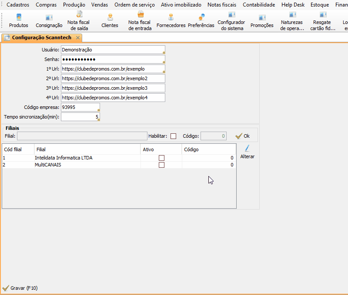Open Preferências from the toolbar
Viewport: 348px width, 295px height.
pyautogui.click(x=201, y=20)
